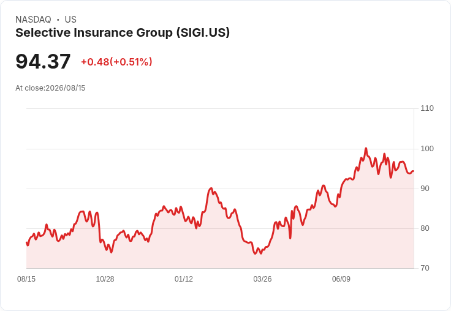
Task: Click the 08/15 x-axis date label
Action: [26, 279]
